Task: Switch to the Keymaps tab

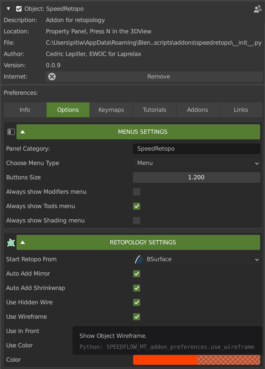Action: pos(111,110)
